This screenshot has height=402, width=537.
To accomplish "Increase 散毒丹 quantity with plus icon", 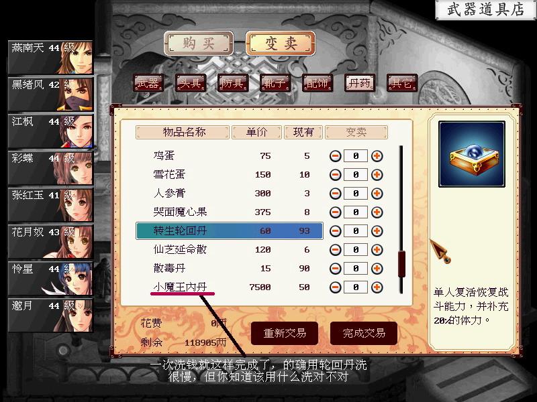I will [x=377, y=269].
